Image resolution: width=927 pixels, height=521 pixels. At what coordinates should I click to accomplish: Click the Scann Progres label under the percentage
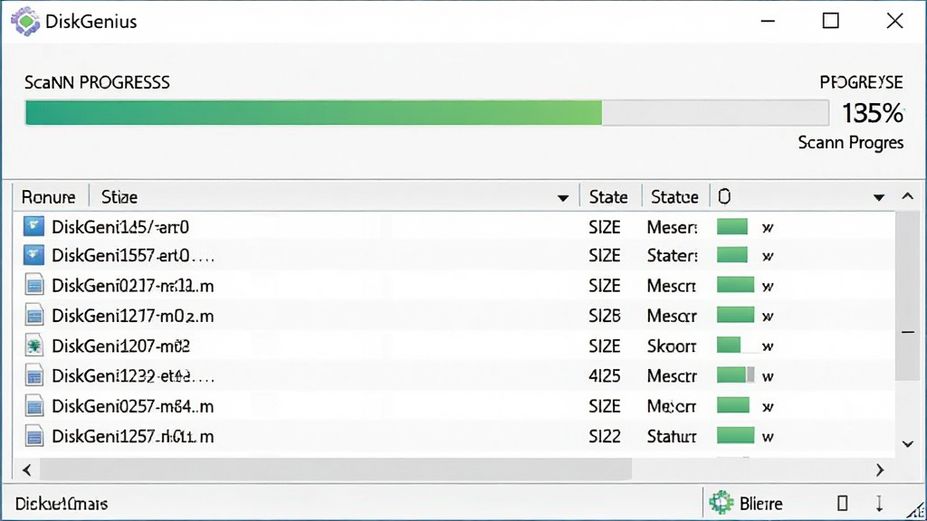(851, 143)
